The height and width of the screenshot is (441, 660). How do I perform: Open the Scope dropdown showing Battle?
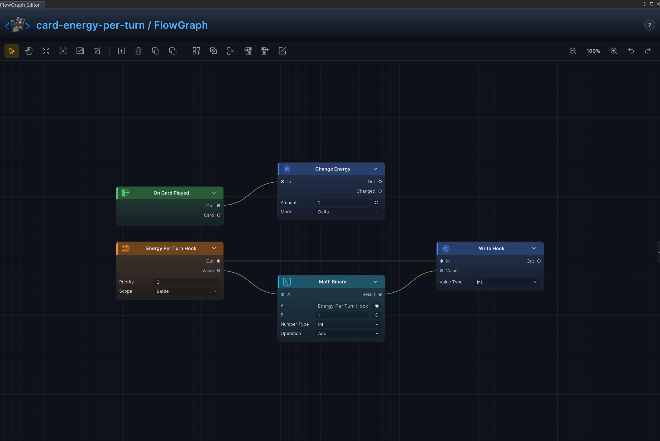pos(187,291)
